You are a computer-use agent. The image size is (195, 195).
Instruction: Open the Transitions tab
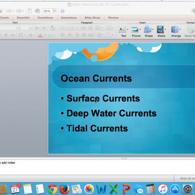tap(45, 18)
